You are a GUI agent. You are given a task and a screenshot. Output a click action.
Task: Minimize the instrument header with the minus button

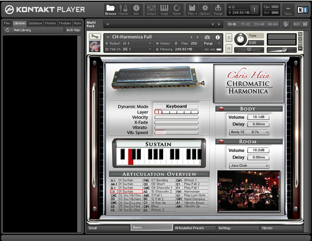(300, 39)
